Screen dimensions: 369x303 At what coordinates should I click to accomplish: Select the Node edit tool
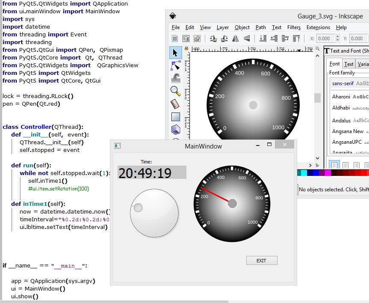point(176,65)
